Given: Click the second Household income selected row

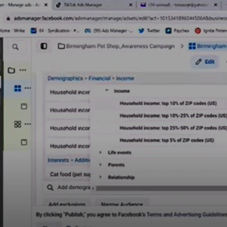Looking at the screenshot, I should [x=68, y=110].
